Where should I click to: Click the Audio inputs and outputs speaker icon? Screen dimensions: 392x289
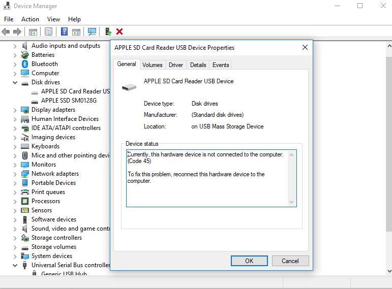[x=24, y=46]
